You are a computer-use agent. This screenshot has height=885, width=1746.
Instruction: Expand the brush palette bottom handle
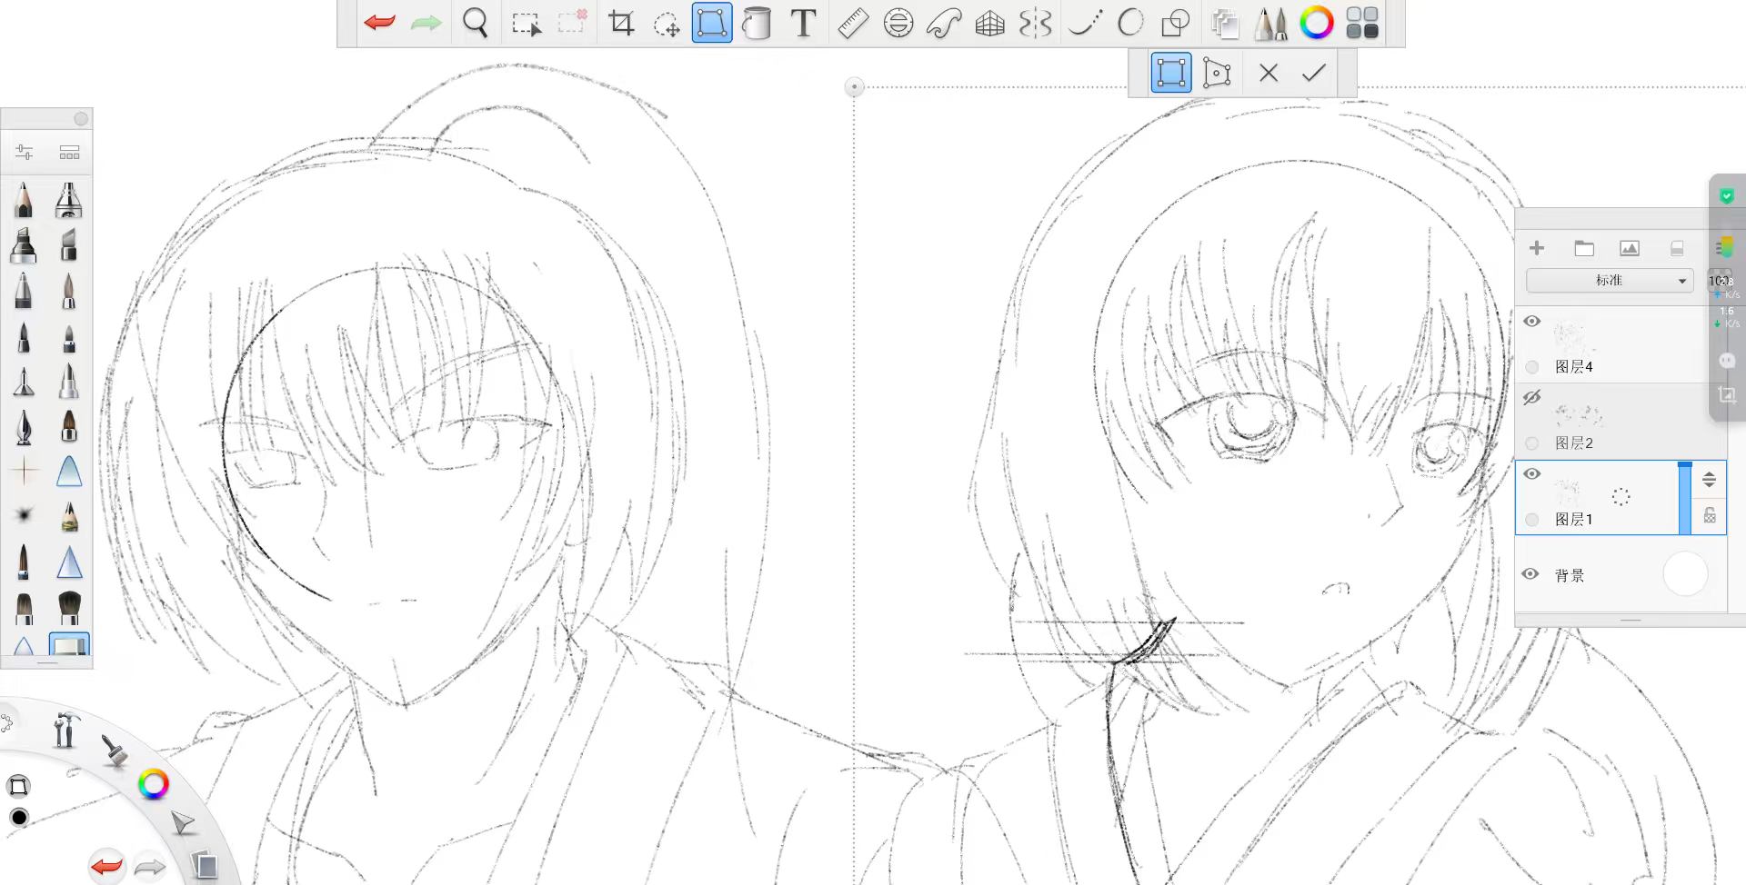pyautogui.click(x=46, y=663)
